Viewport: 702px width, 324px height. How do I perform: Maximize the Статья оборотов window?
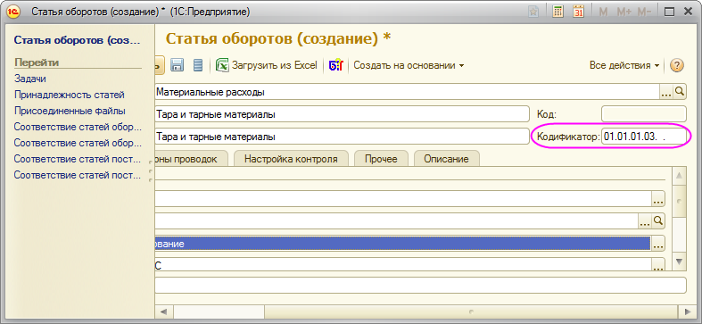tap(669, 12)
